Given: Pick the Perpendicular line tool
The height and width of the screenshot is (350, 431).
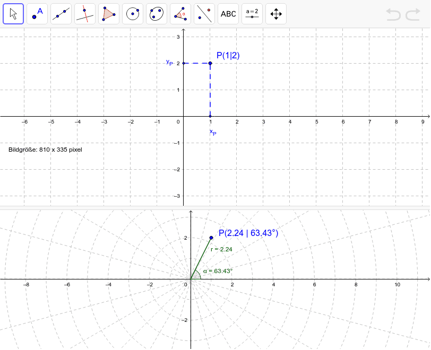Looking at the screenshot, I should (85, 14).
